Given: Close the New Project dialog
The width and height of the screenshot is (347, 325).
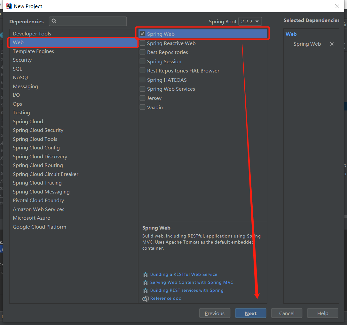Looking at the screenshot, I should tap(337, 6).
